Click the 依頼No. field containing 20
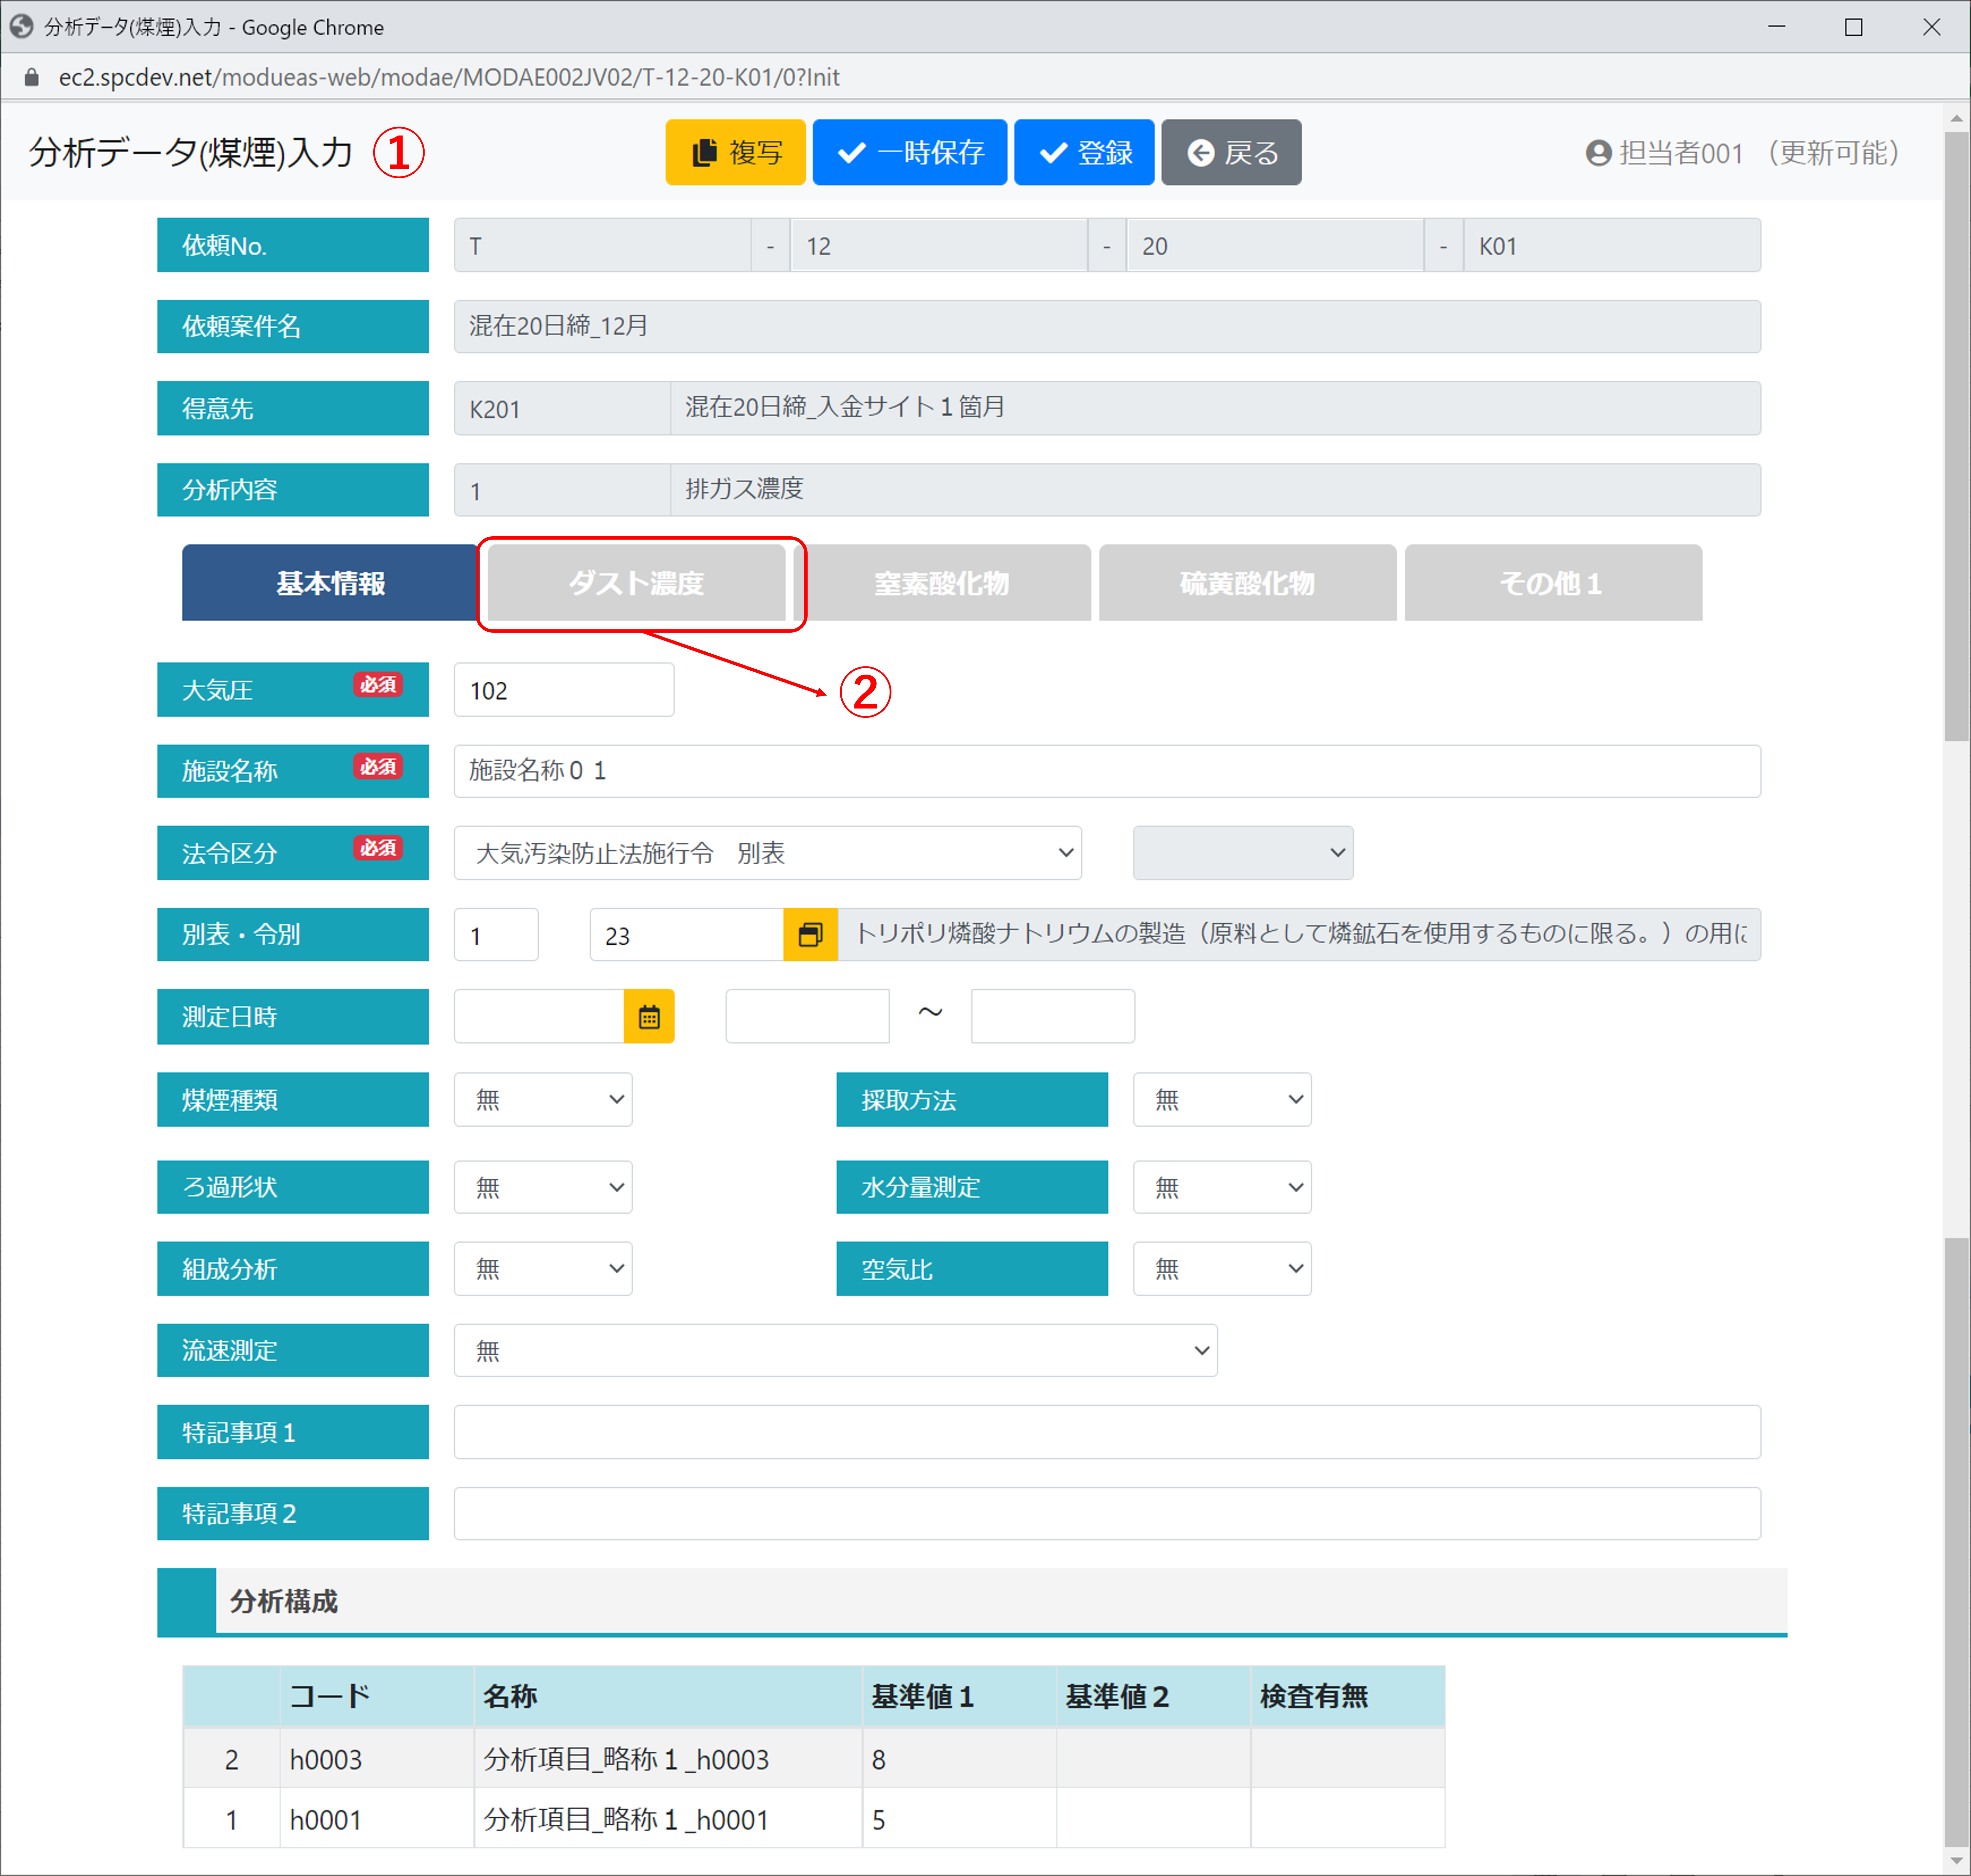This screenshot has height=1876, width=1971. pyautogui.click(x=1275, y=245)
